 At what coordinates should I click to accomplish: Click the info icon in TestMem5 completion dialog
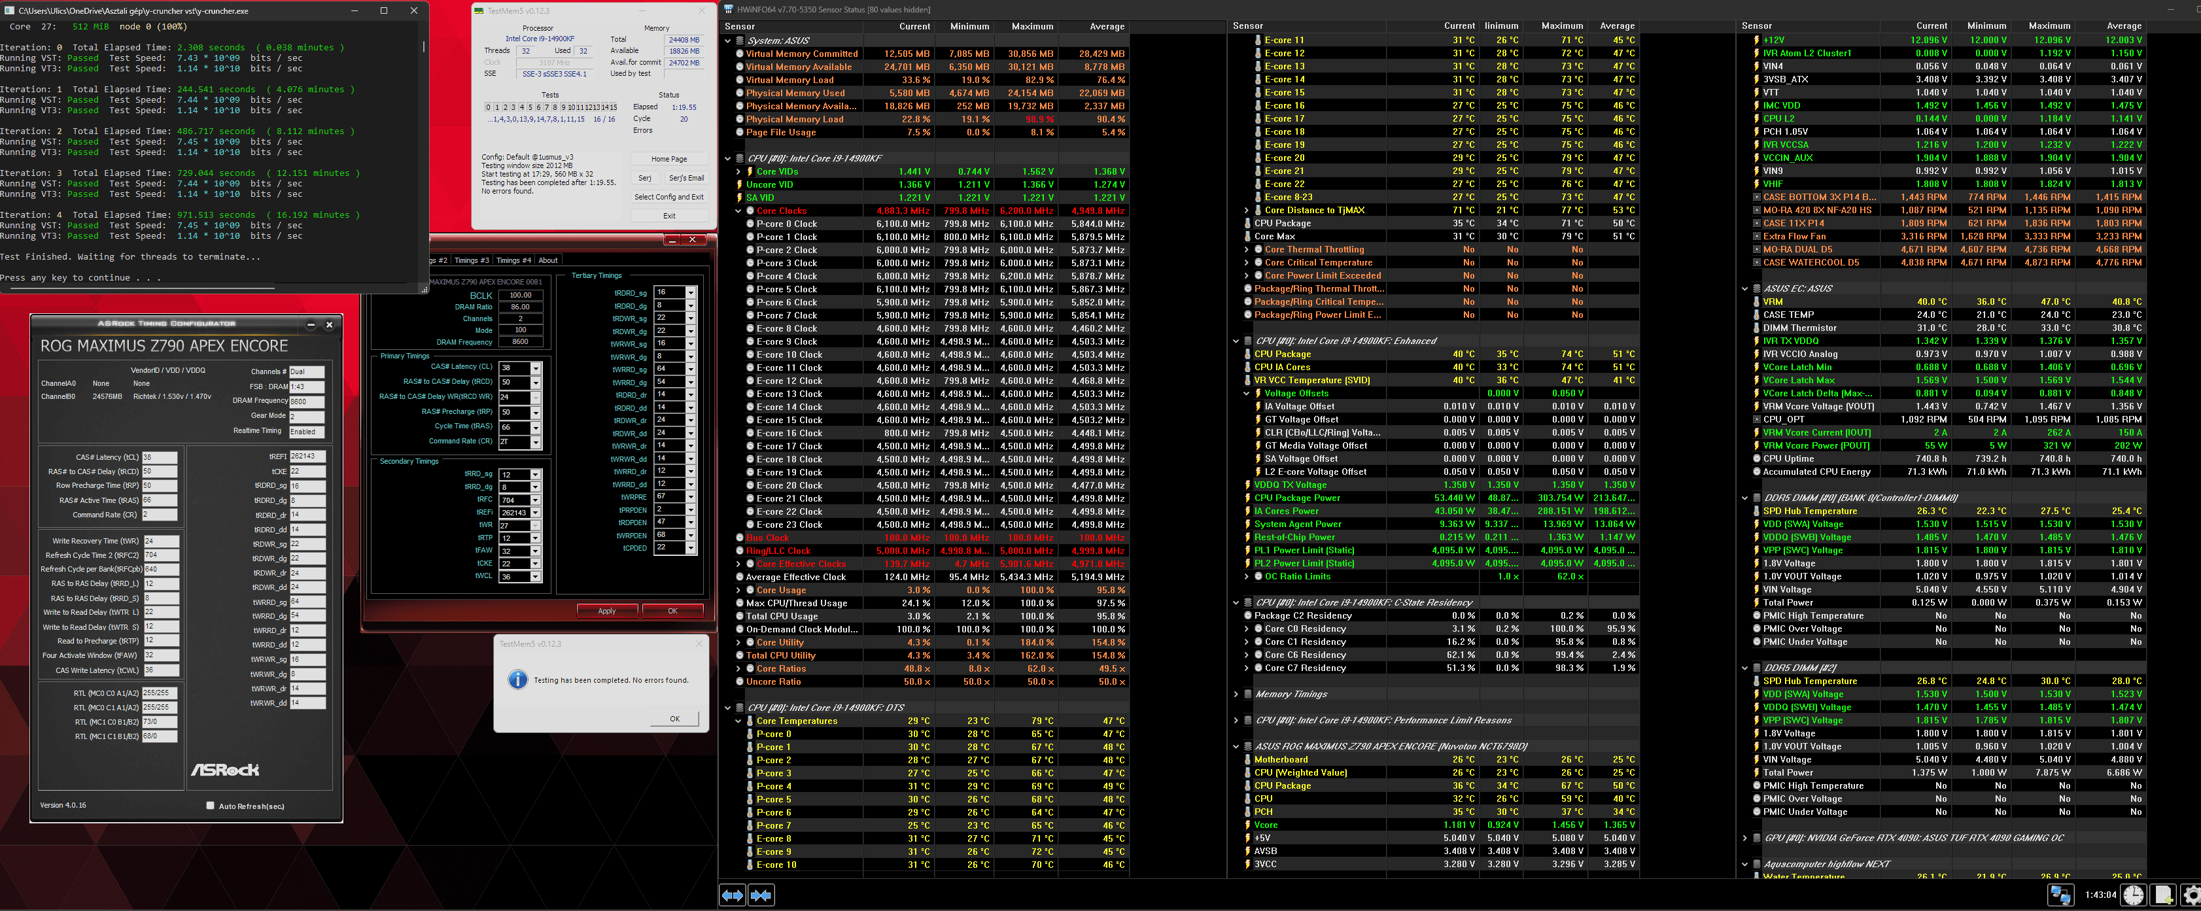click(x=517, y=679)
